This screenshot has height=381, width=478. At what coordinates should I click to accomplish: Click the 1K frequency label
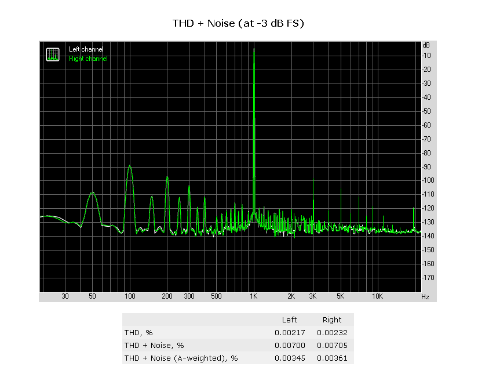click(254, 296)
